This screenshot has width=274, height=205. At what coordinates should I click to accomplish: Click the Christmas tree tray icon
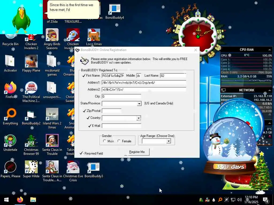coord(201,200)
